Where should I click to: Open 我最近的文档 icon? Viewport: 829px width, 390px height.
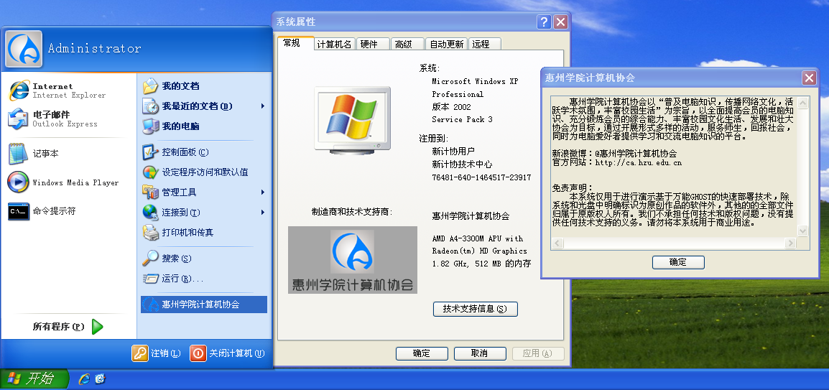click(151, 106)
